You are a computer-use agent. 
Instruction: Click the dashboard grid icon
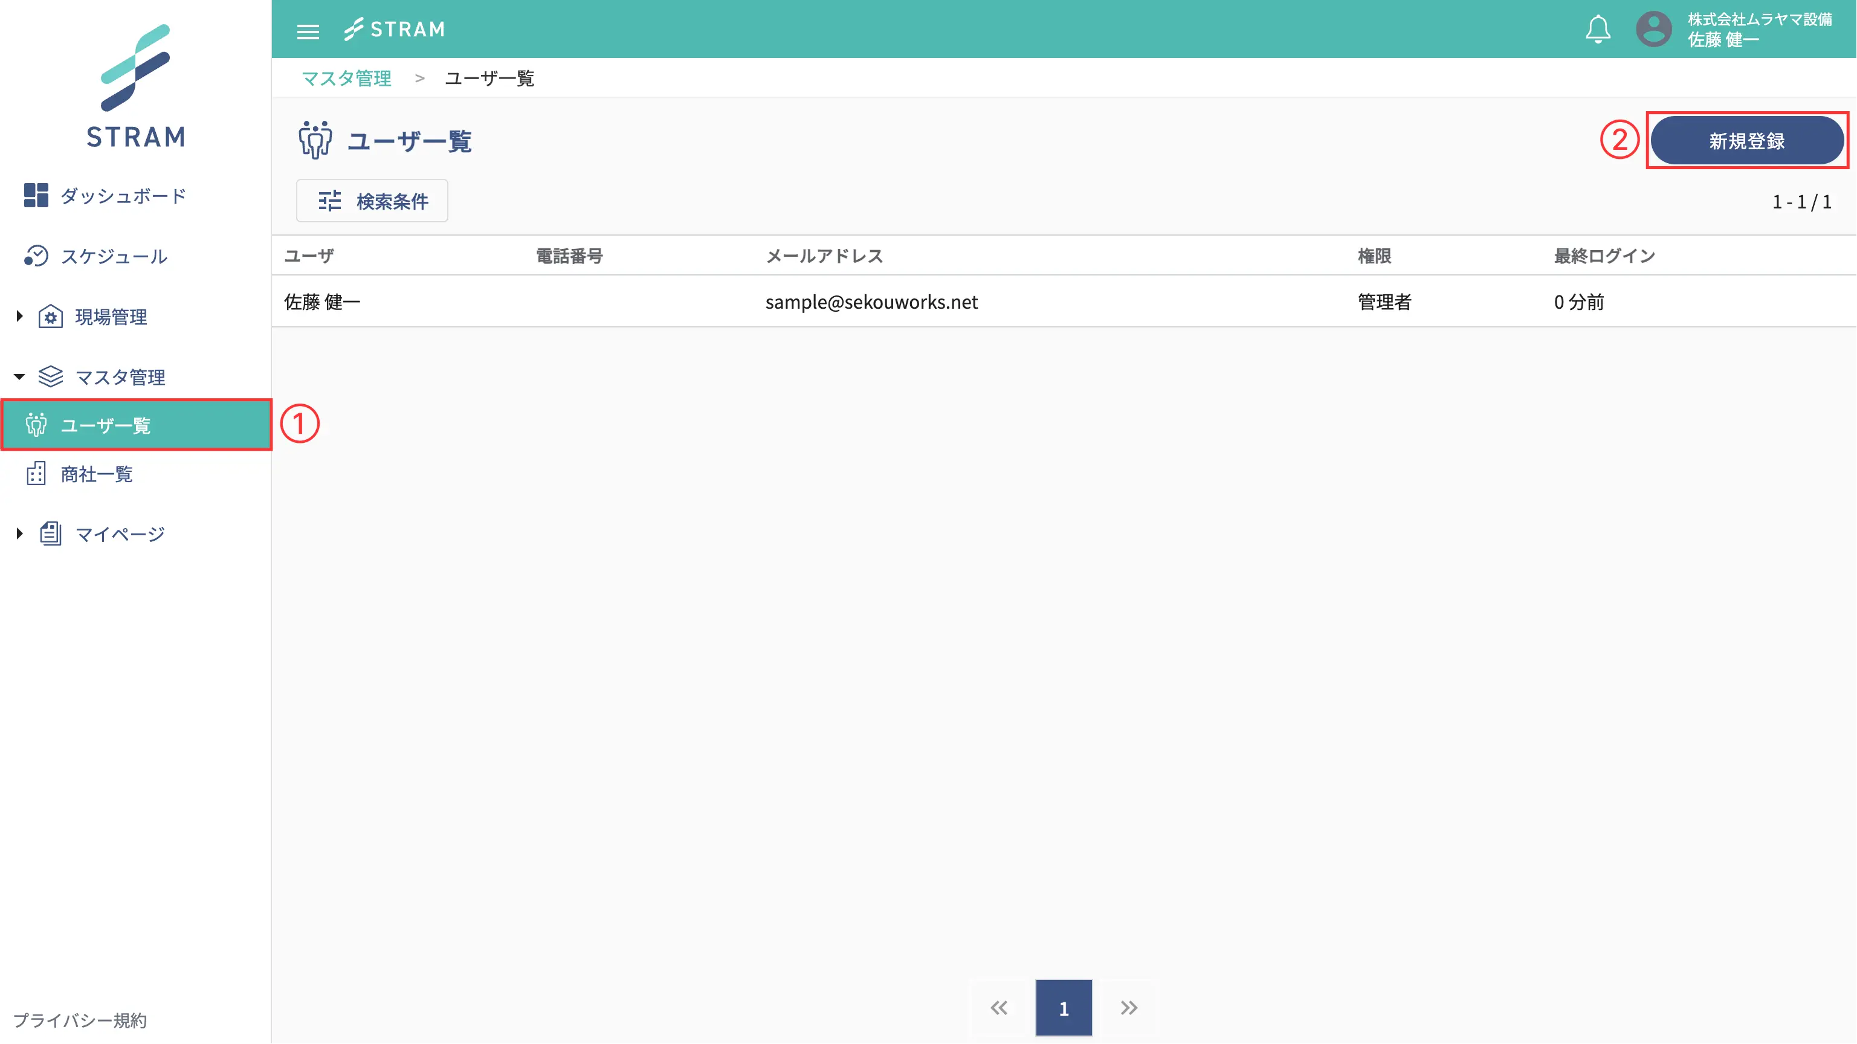pyautogui.click(x=35, y=195)
